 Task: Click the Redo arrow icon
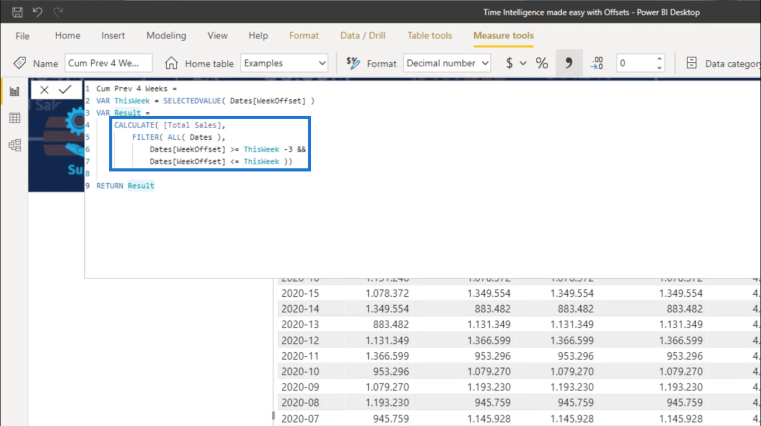[x=58, y=12]
